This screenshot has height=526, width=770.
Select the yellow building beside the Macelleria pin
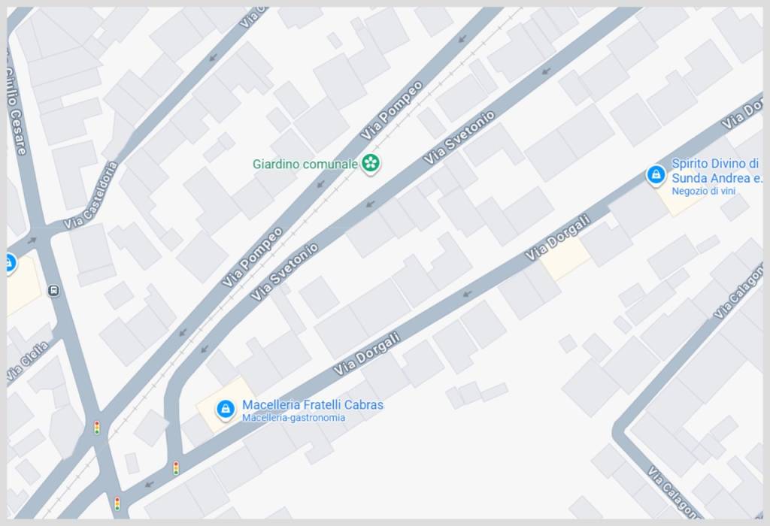225,405
